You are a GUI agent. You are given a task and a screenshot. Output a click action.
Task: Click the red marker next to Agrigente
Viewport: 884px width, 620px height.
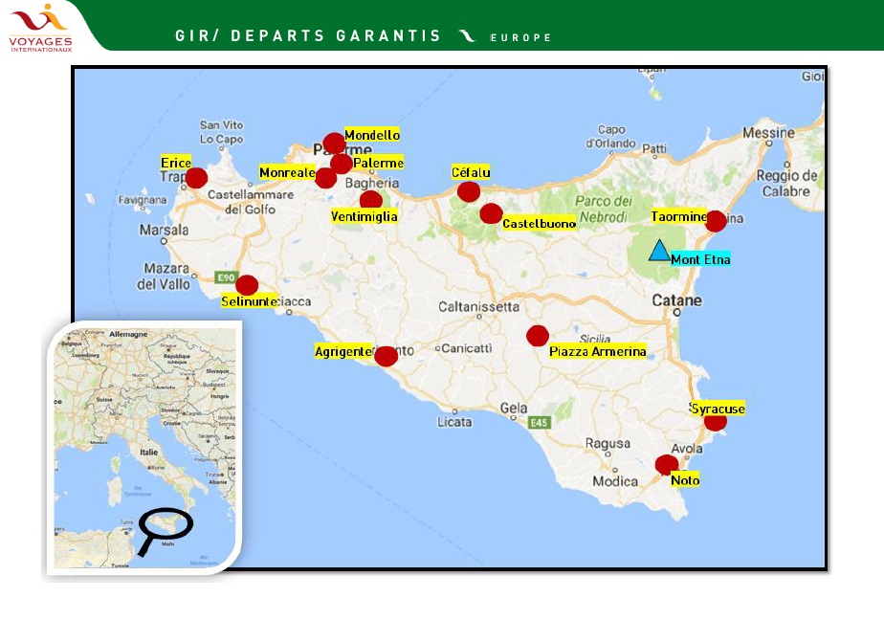pyautogui.click(x=387, y=356)
